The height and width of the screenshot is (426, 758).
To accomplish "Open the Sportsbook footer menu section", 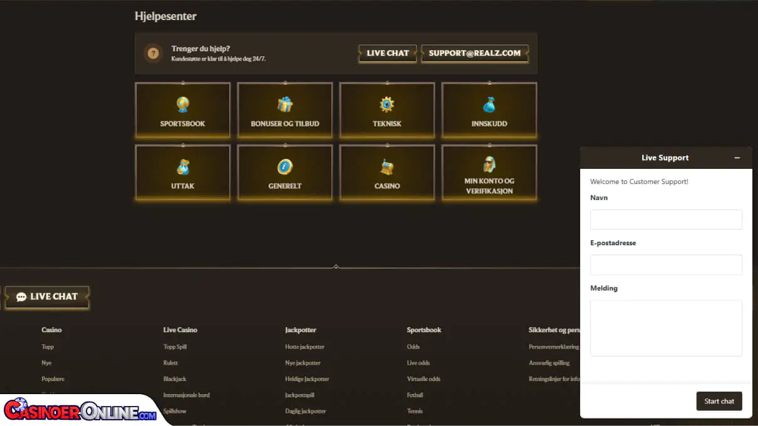I will point(424,330).
